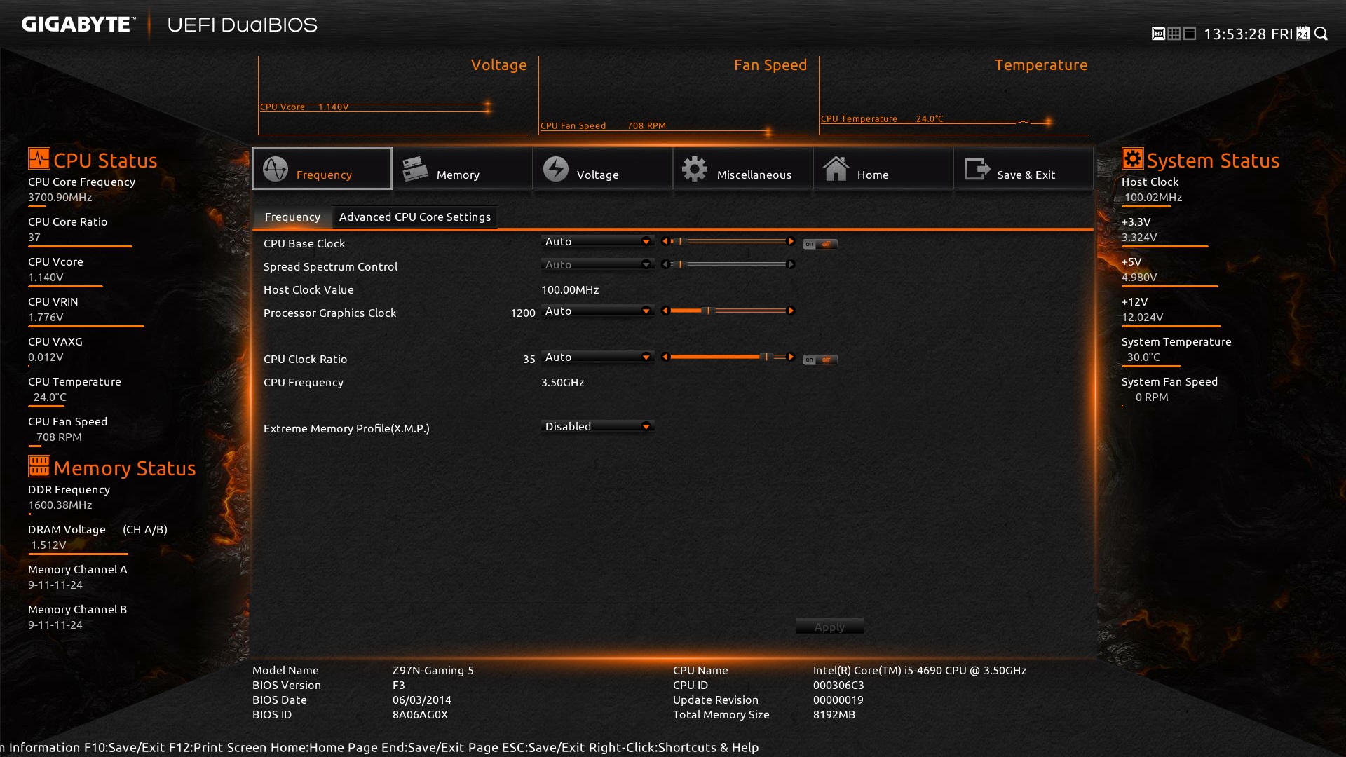Click the Extreme Memory Profile(X.M.P.) label

[x=346, y=428]
